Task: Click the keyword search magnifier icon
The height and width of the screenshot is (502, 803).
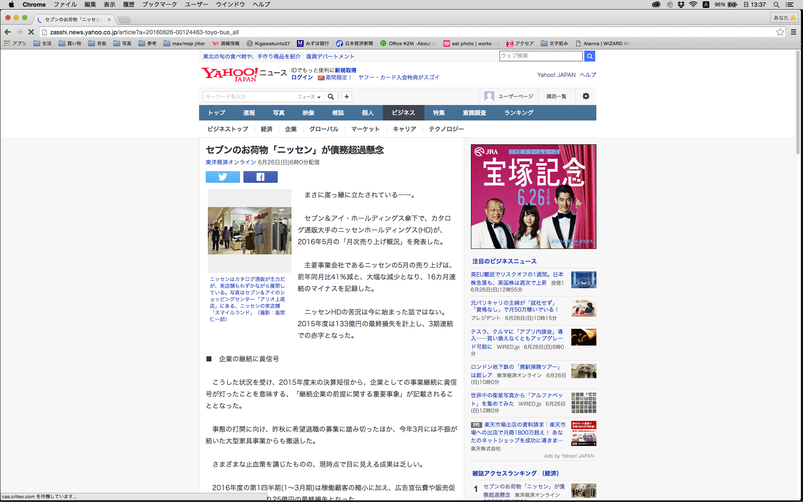Action: point(330,97)
